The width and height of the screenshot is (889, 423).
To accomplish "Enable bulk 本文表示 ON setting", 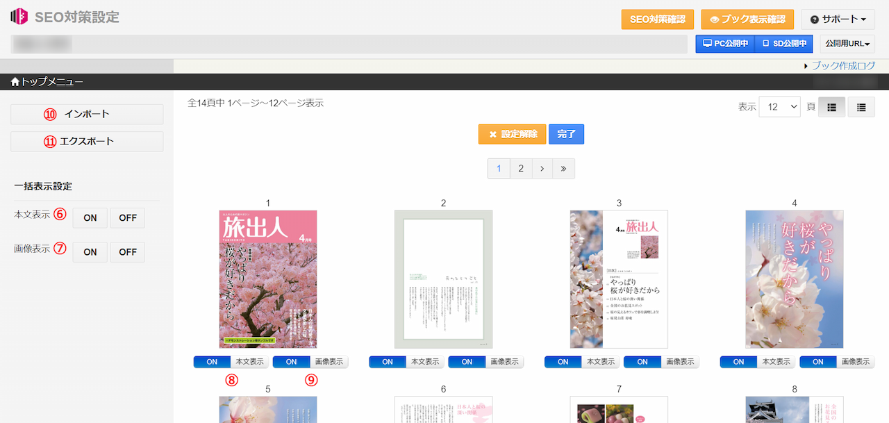I will 90,217.
